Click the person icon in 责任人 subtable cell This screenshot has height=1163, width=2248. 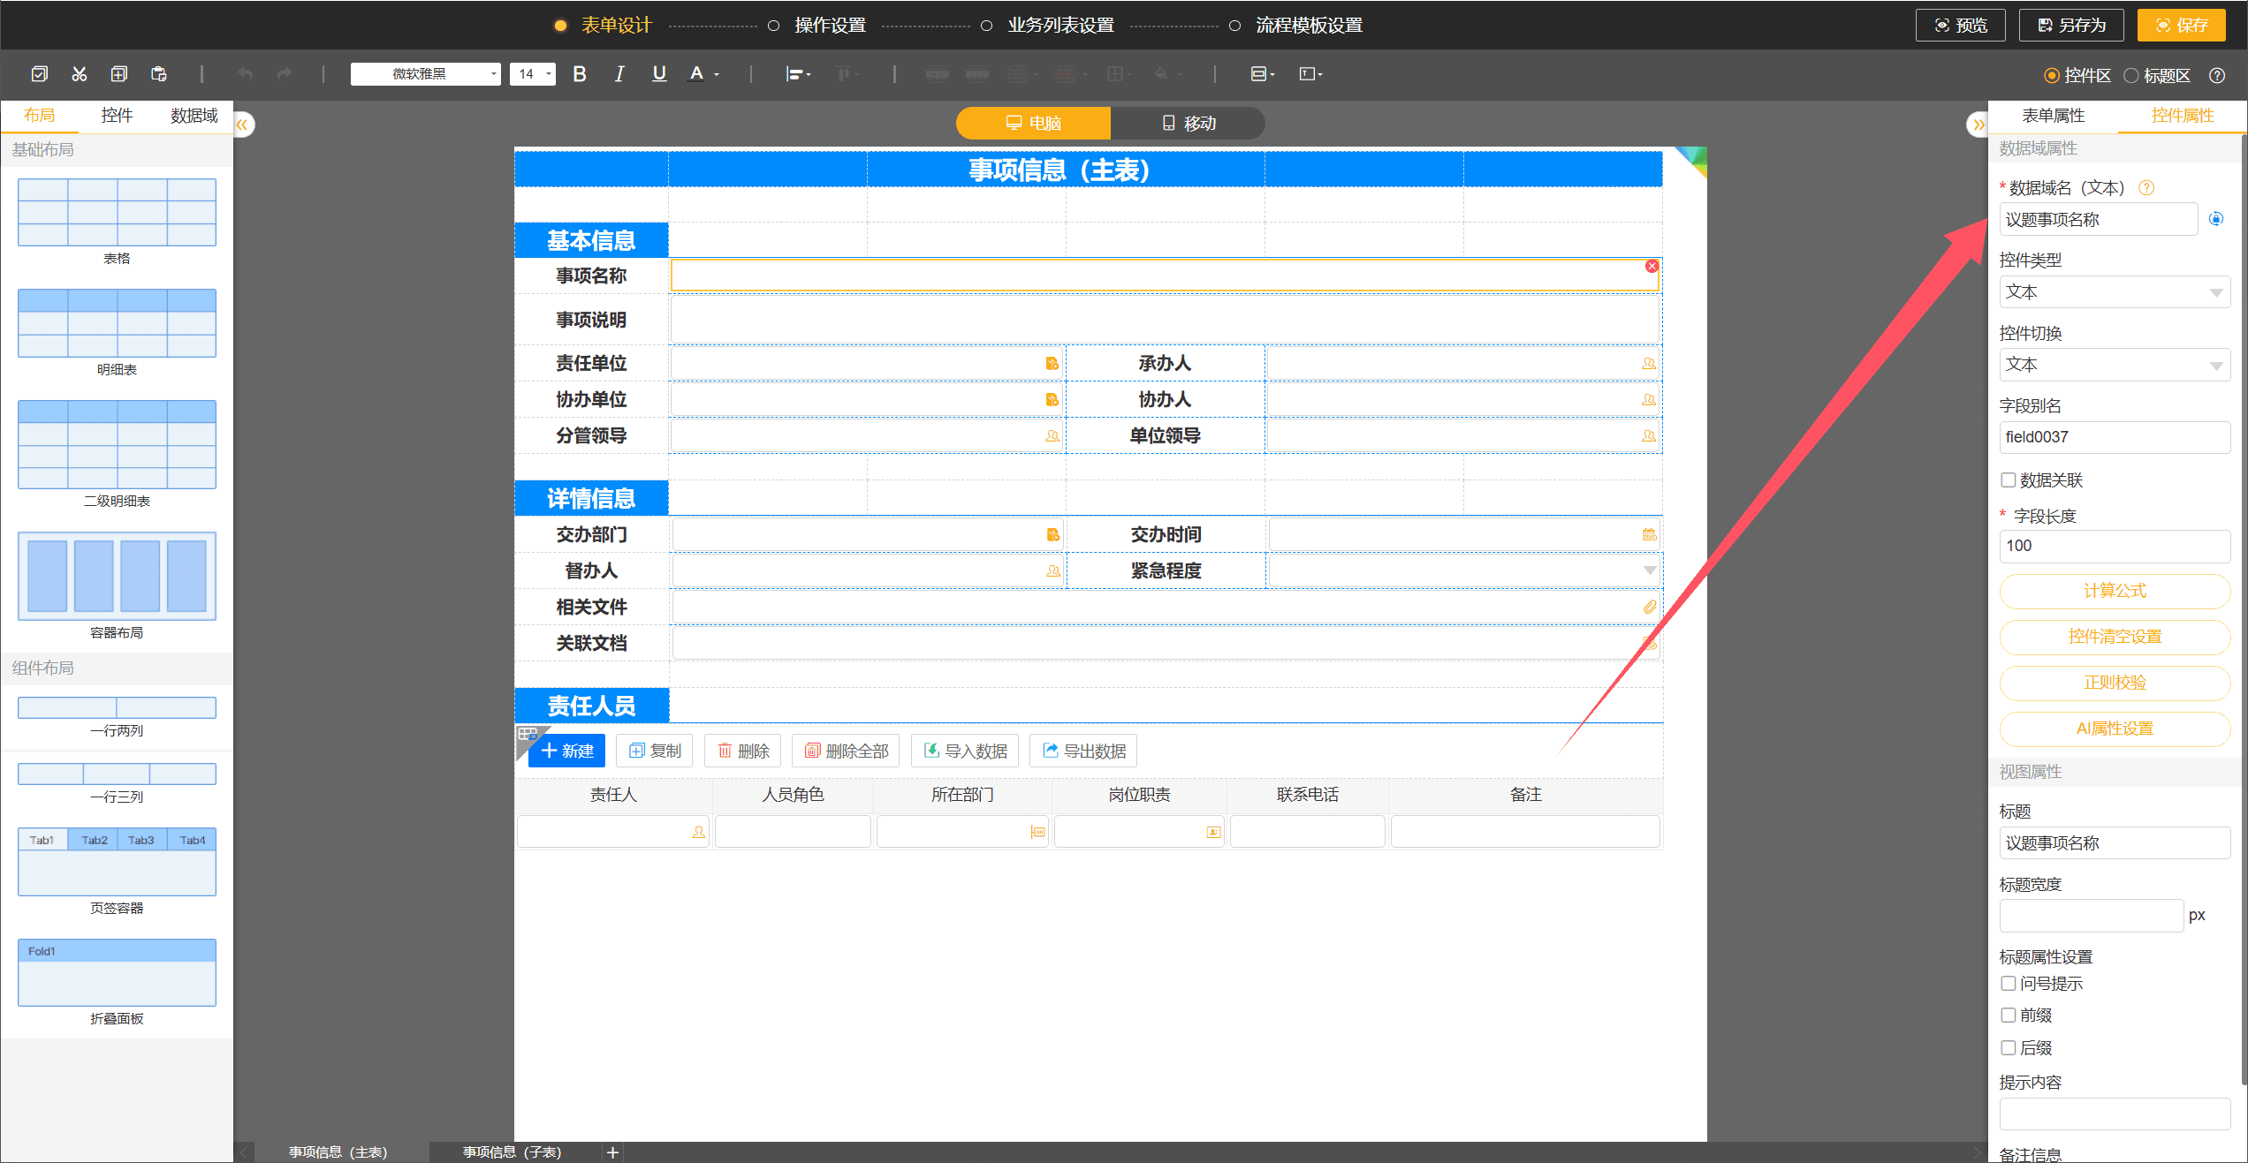coord(698,832)
